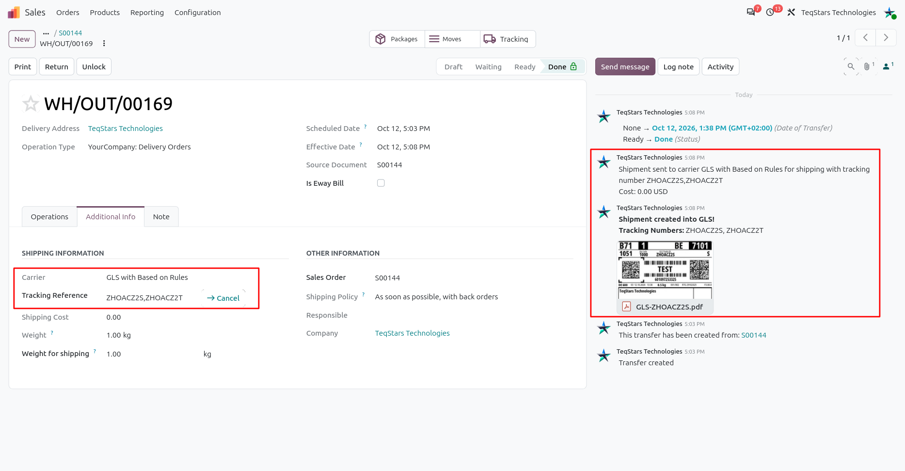
Task: Open chatter attachments paperclip icon
Action: click(x=867, y=66)
